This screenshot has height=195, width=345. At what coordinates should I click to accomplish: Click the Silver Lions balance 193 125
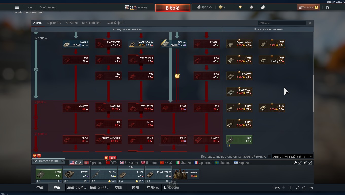[204, 7]
